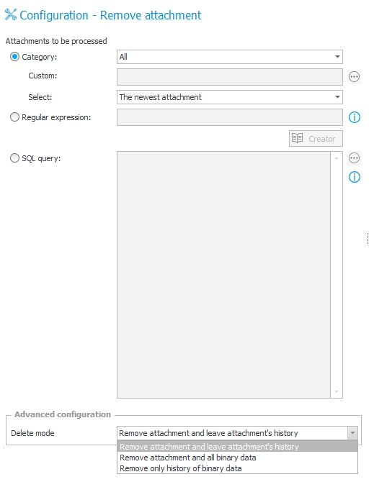Open info icon beside SQL query box
The width and height of the screenshot is (374, 482).
point(355,177)
